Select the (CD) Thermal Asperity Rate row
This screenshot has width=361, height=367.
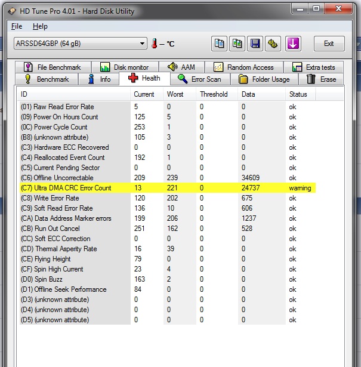(168, 249)
